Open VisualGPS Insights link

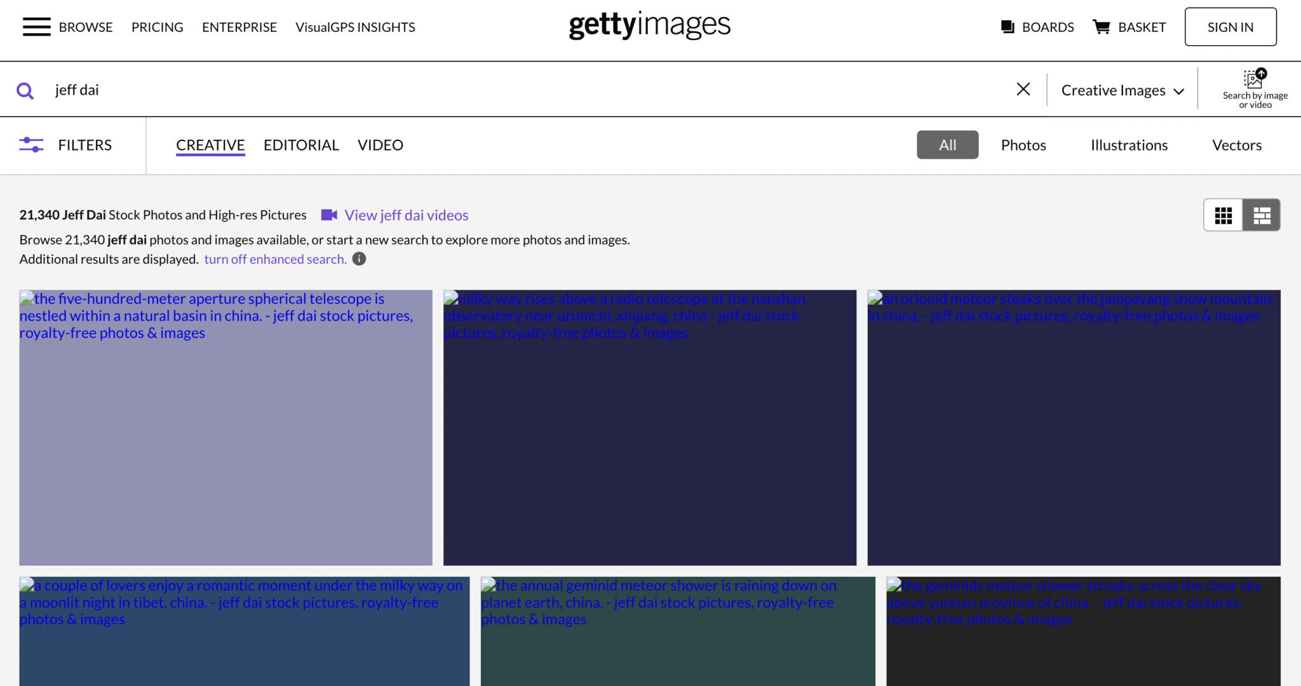[355, 27]
